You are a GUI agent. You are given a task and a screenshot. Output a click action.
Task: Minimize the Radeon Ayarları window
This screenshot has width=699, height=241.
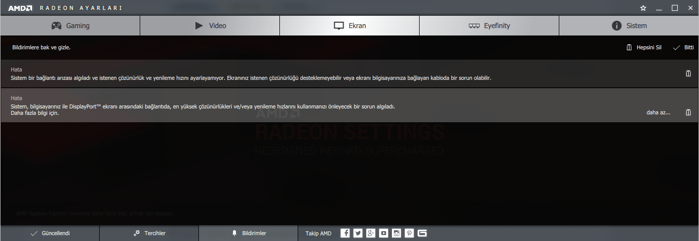click(659, 8)
